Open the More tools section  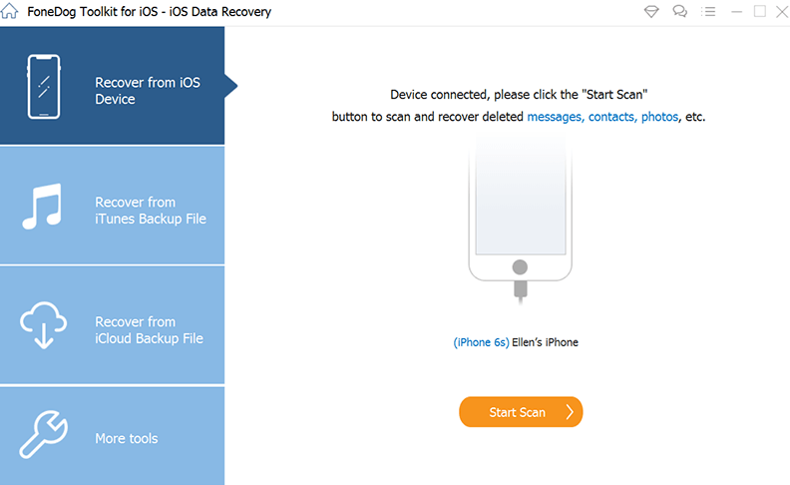pos(126,438)
